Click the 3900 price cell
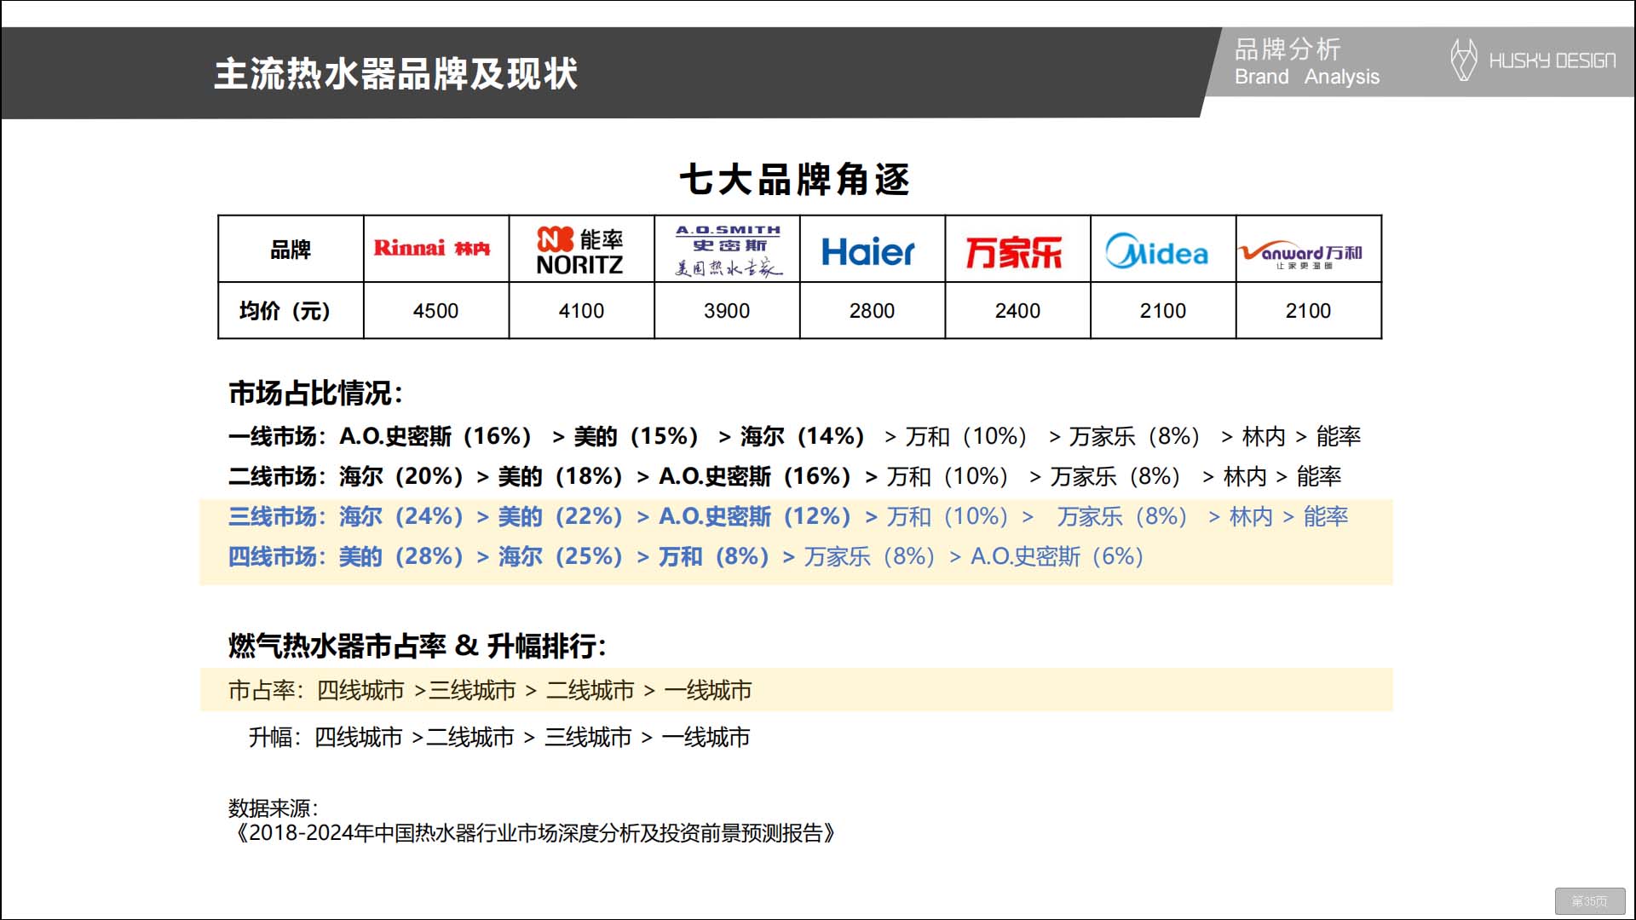 click(x=727, y=311)
